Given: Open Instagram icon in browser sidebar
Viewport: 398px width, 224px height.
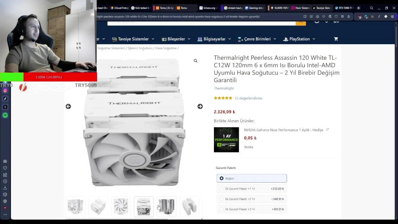Looking at the screenshot, I should click(5, 91).
